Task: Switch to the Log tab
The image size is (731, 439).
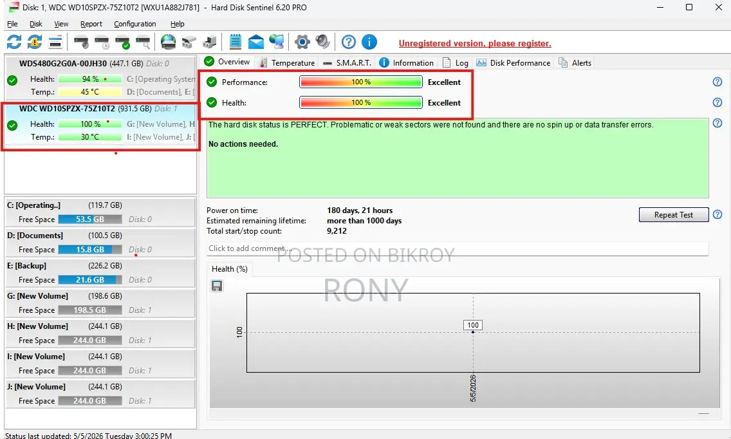Action: 456,62
